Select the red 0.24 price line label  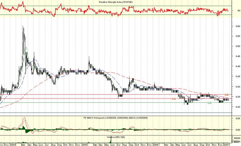[174, 99]
